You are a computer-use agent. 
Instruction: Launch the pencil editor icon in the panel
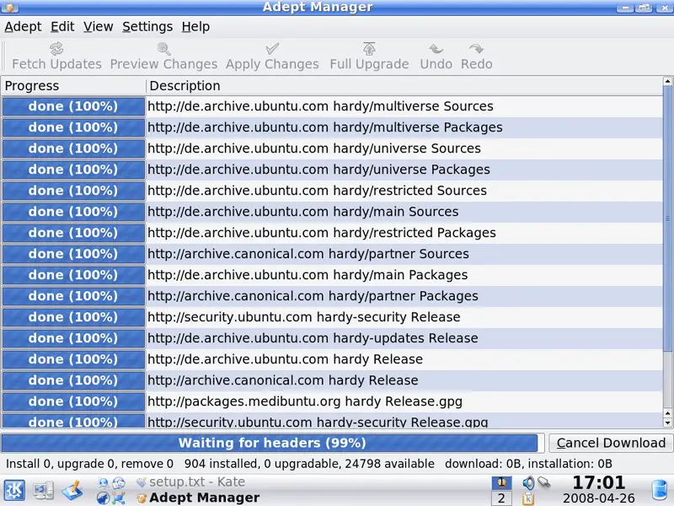tap(72, 491)
